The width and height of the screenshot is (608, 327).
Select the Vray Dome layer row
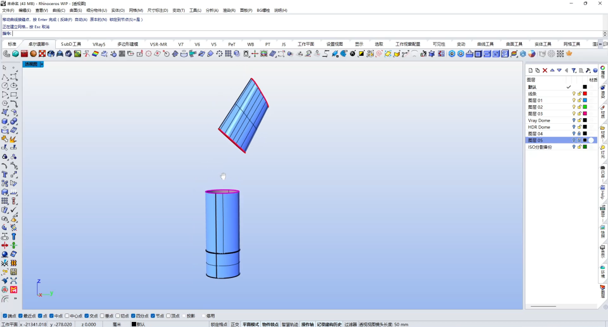[561, 120]
